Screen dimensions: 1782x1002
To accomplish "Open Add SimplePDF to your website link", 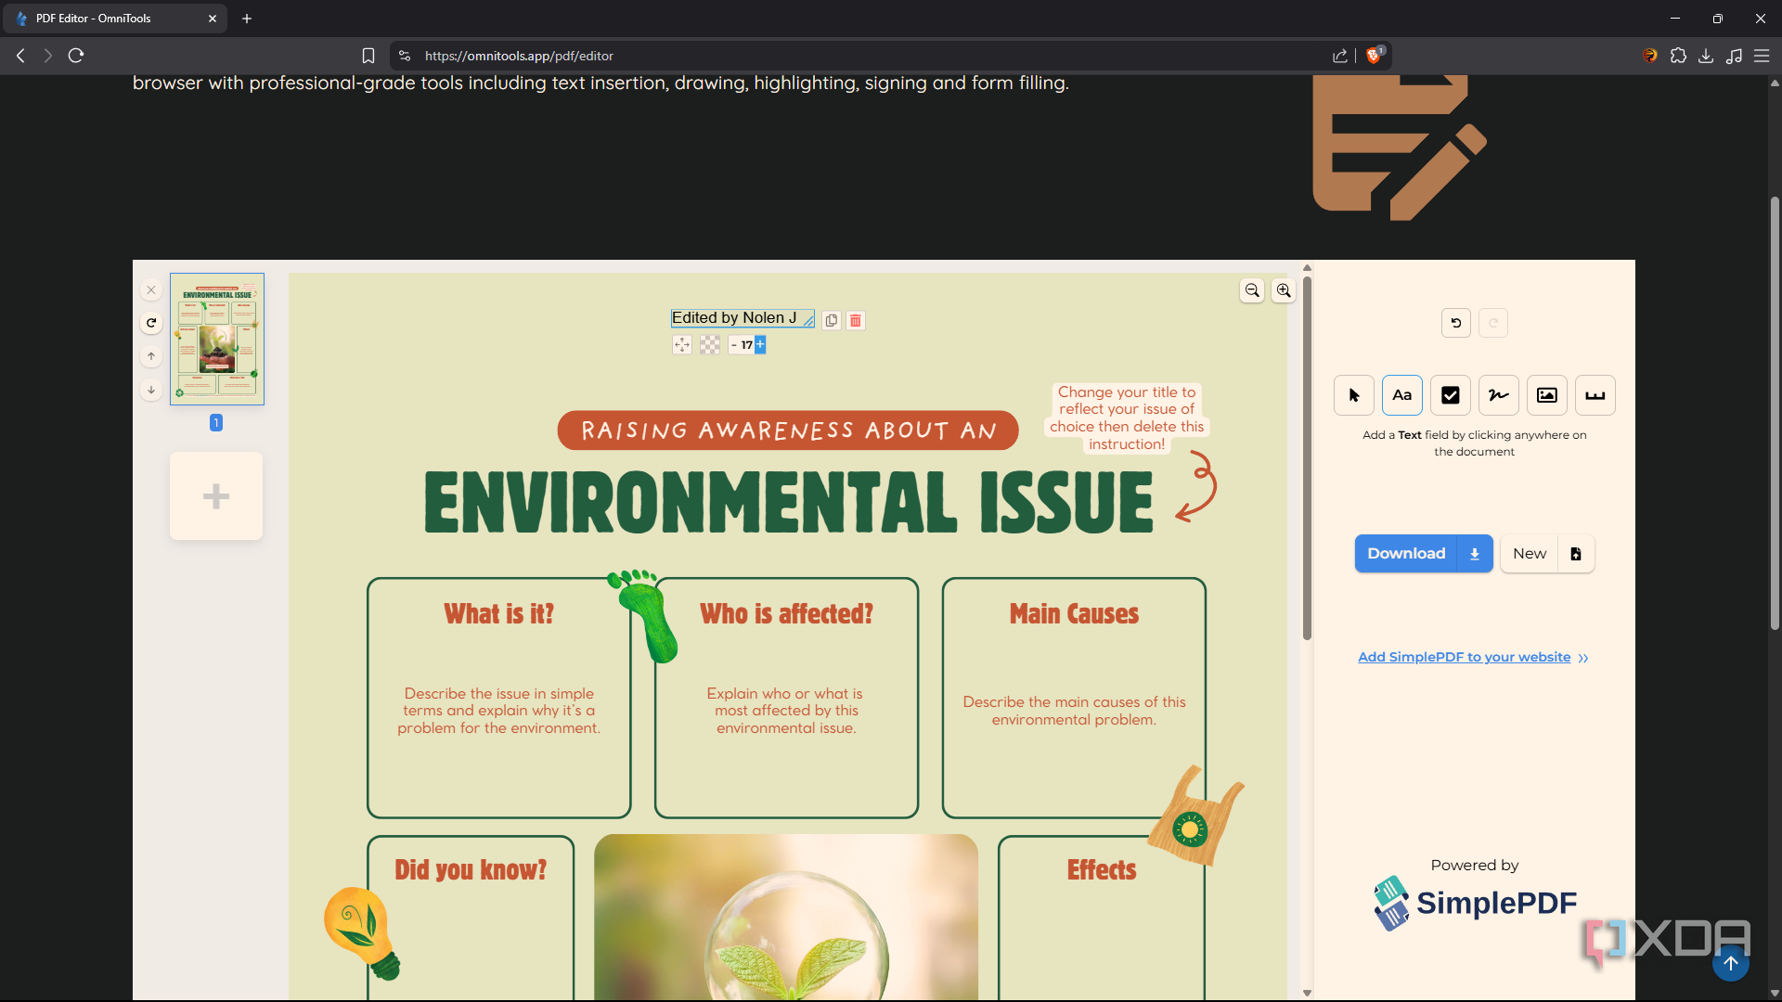I will coord(1473,657).
